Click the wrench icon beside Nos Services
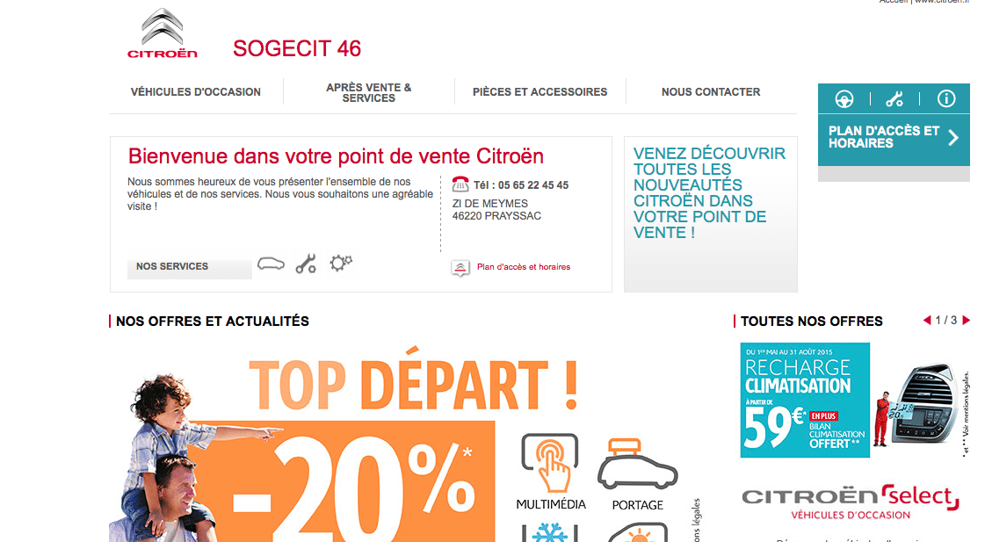This screenshot has width=985, height=542. (306, 264)
